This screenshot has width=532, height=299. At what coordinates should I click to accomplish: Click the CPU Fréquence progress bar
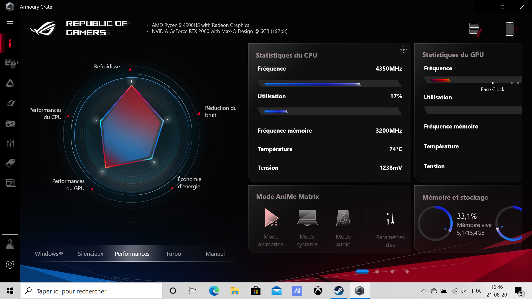pyautogui.click(x=329, y=84)
